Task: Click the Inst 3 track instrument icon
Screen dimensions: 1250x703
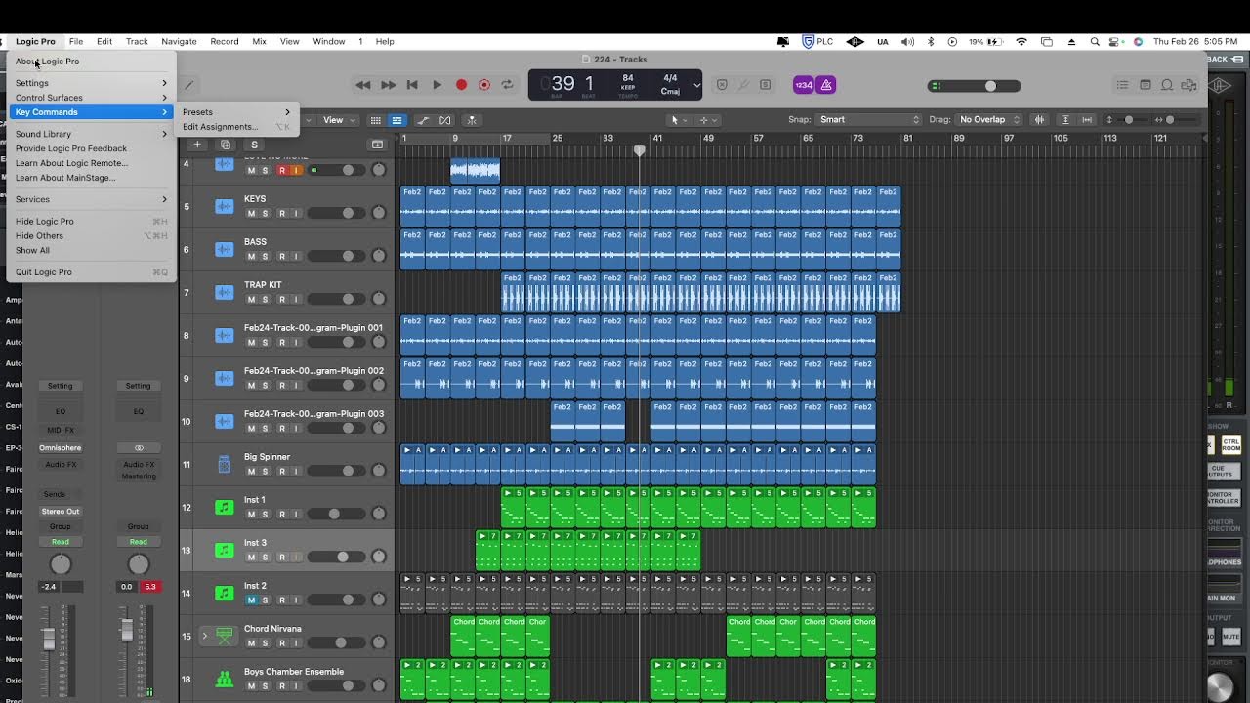Action: pyautogui.click(x=225, y=550)
